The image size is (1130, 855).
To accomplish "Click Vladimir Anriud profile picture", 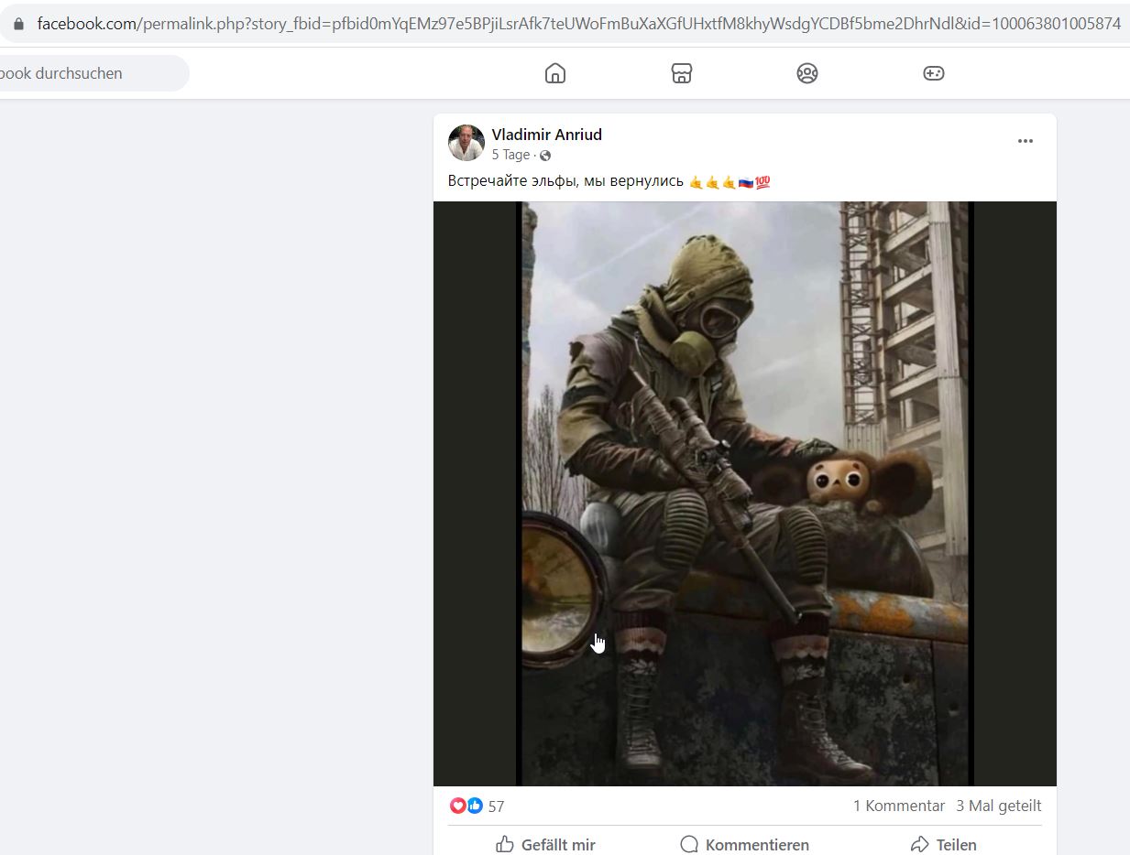I will pyautogui.click(x=466, y=143).
